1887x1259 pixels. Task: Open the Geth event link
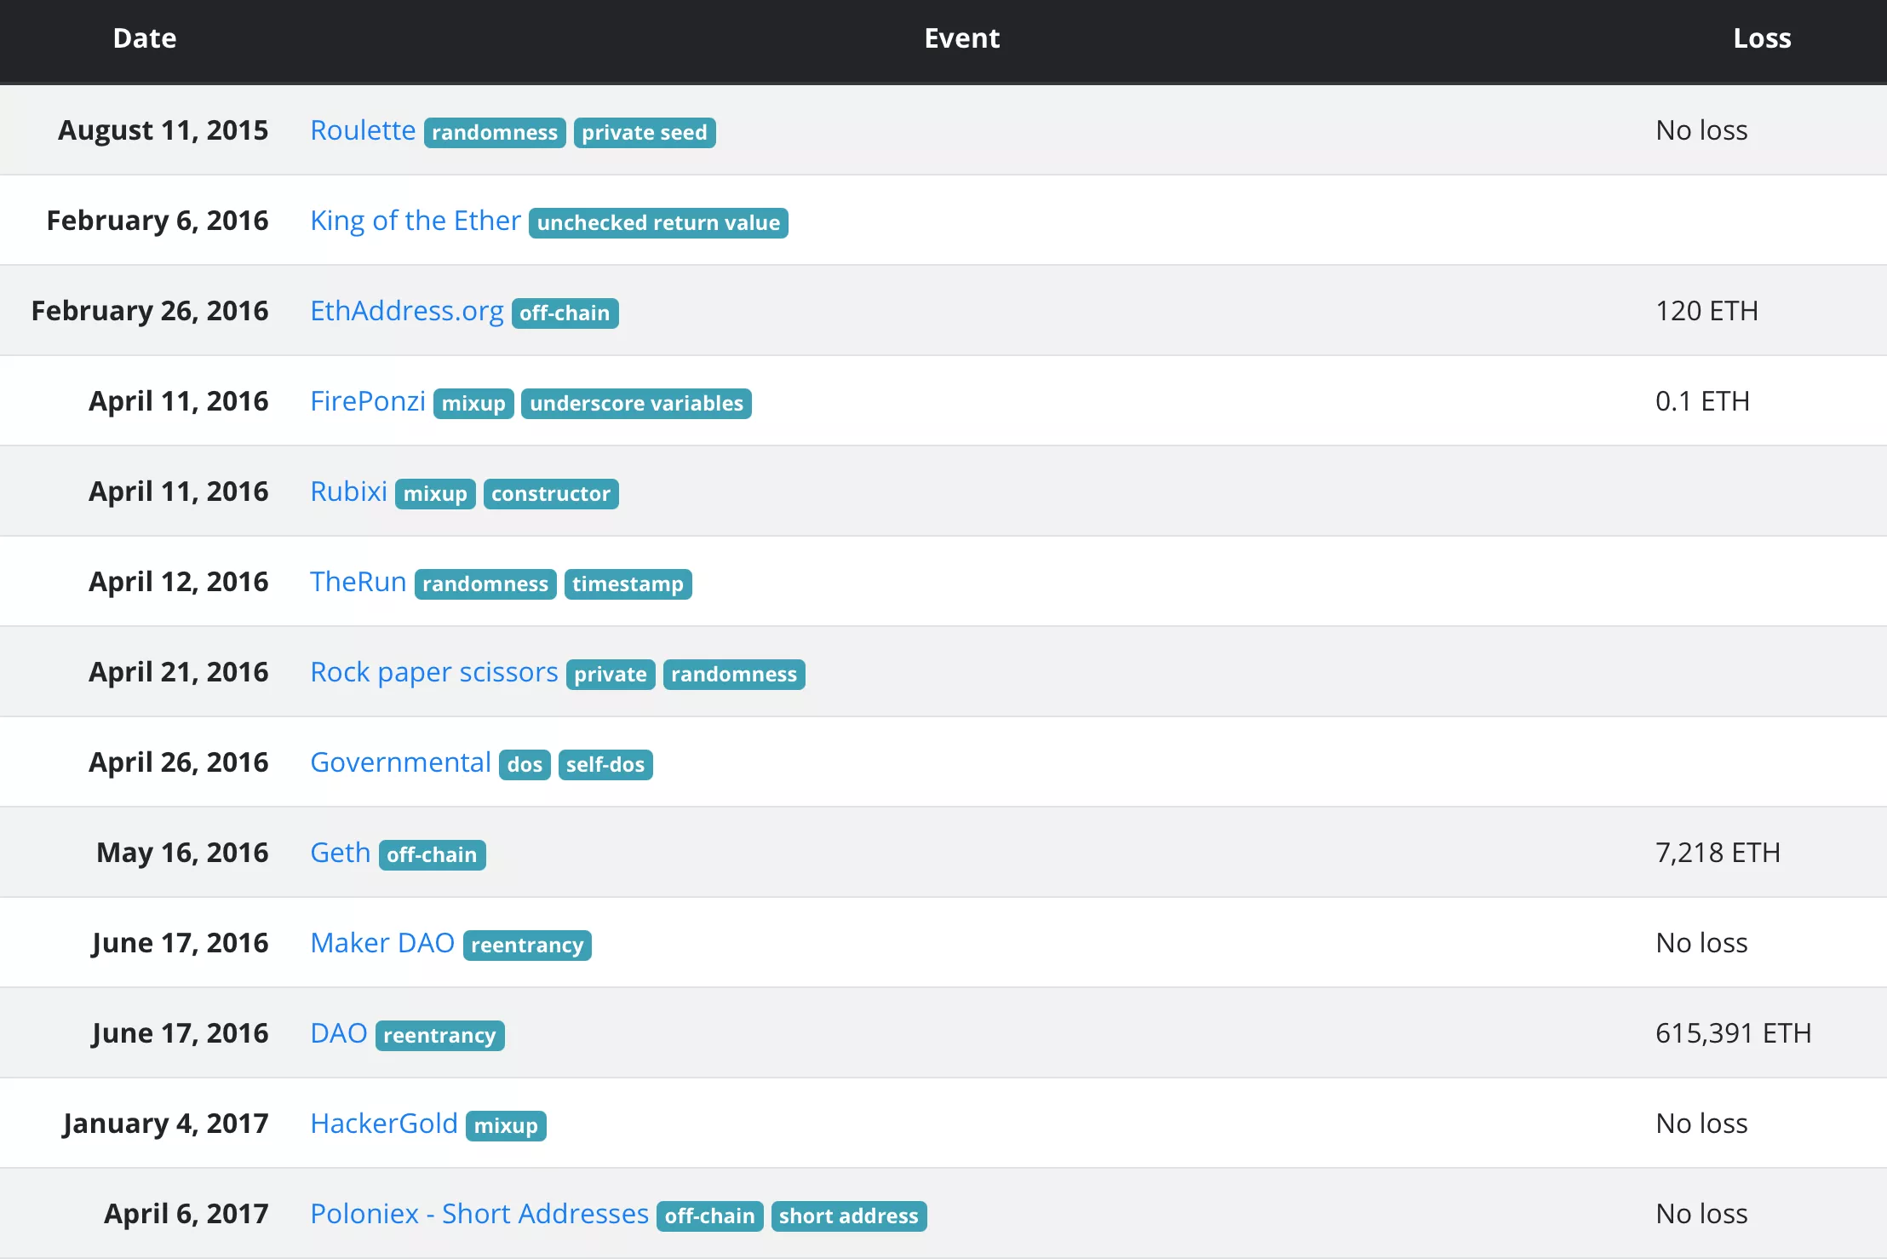point(340,853)
